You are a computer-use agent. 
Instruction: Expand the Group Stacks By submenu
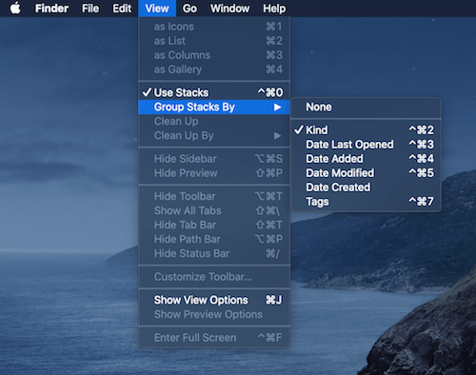pos(214,107)
